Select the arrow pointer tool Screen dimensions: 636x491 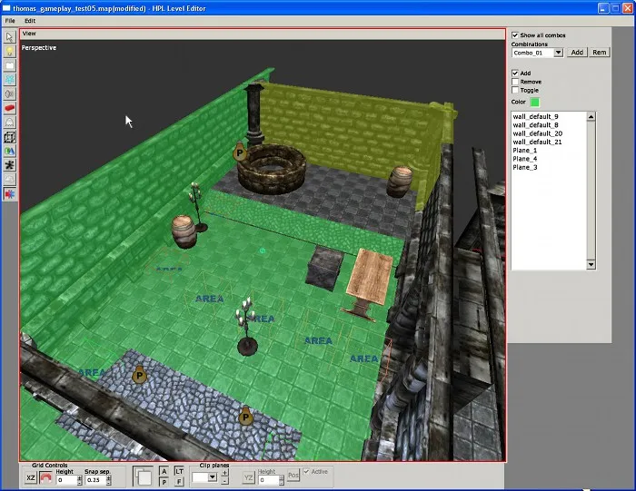tap(9, 38)
